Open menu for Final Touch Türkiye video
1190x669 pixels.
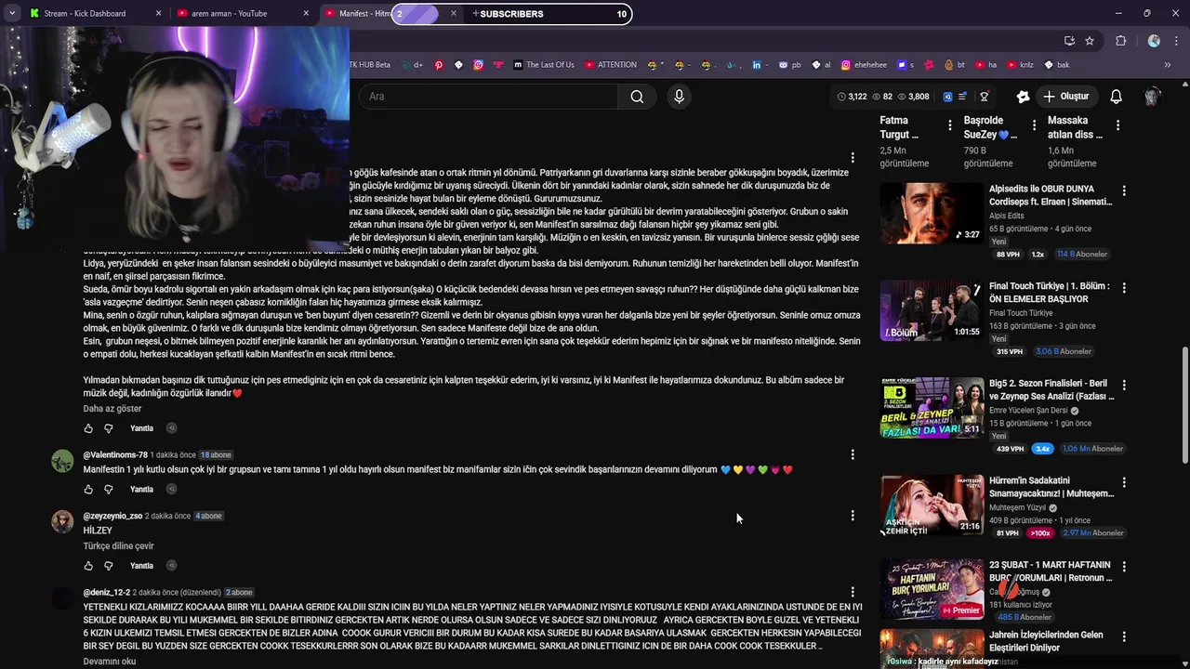click(1124, 288)
